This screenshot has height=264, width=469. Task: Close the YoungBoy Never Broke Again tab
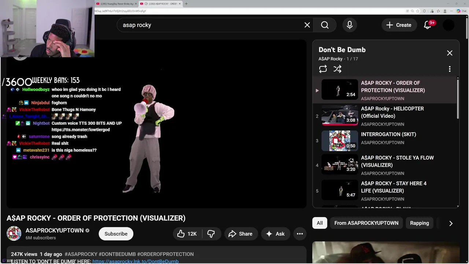tap(136, 4)
